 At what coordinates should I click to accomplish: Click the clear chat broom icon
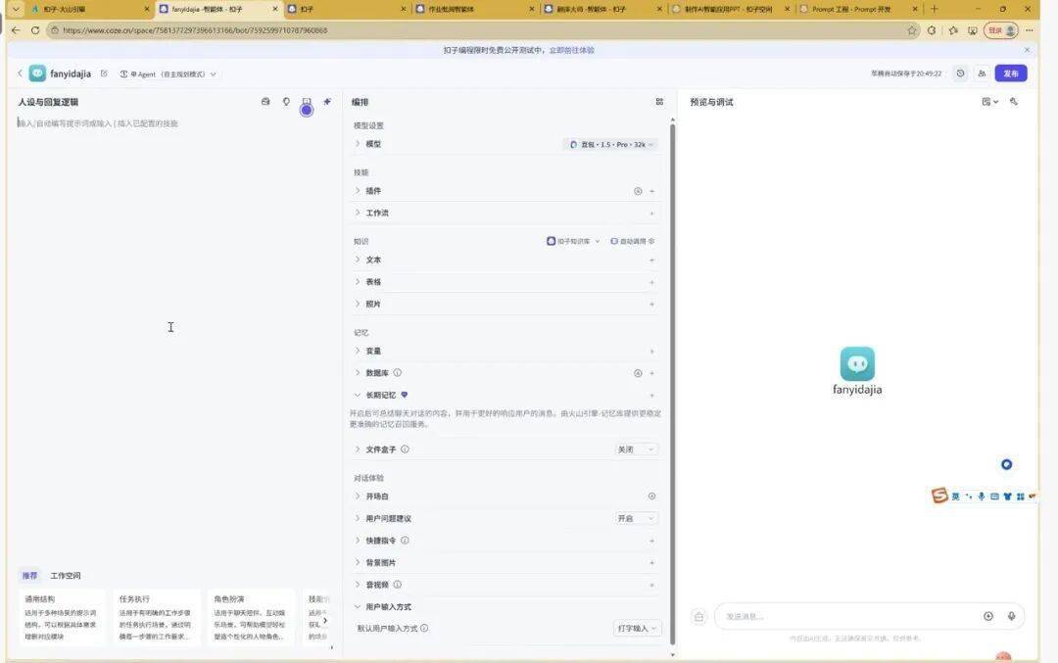(x=699, y=616)
